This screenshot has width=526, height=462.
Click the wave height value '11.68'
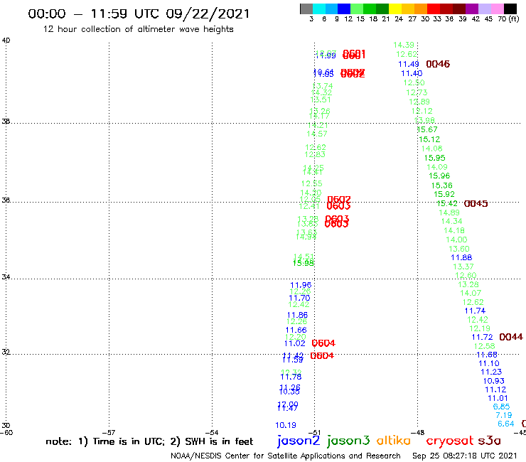point(487,355)
